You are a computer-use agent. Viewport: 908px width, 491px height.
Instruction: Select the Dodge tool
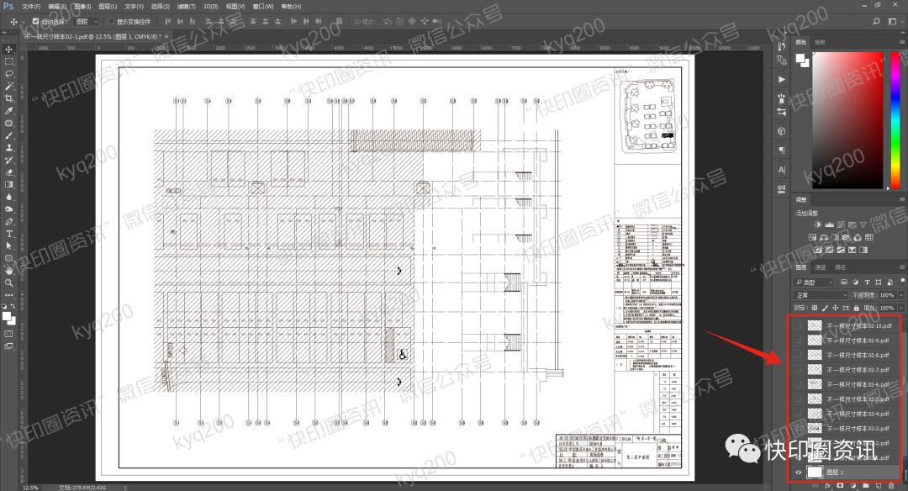pos(8,209)
